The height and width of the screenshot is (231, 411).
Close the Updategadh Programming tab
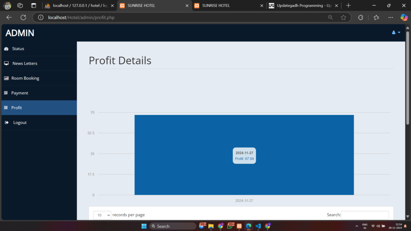point(337,6)
